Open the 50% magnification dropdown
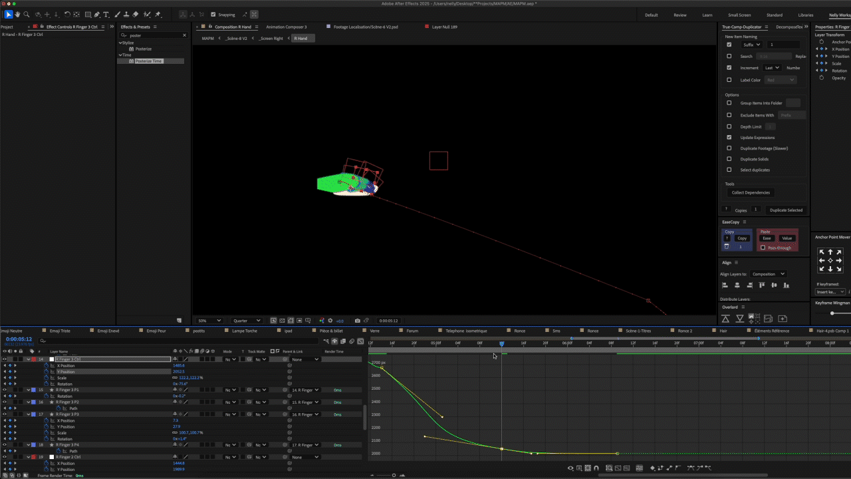The image size is (851, 479). coord(209,321)
